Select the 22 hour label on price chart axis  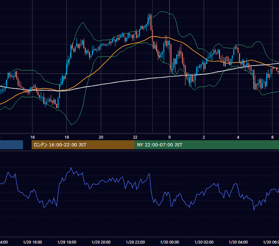point(135,137)
